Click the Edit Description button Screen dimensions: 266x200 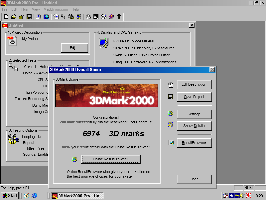(194, 85)
